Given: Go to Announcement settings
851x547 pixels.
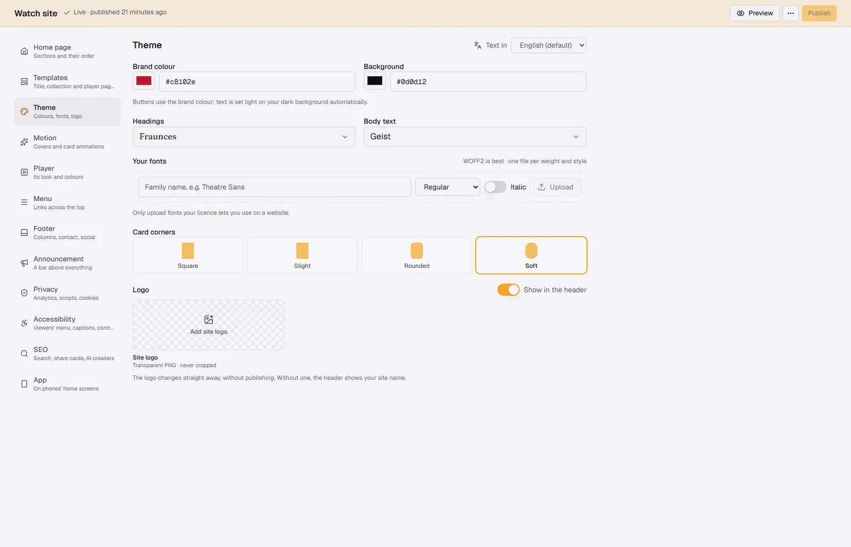Looking at the screenshot, I should [x=67, y=263].
